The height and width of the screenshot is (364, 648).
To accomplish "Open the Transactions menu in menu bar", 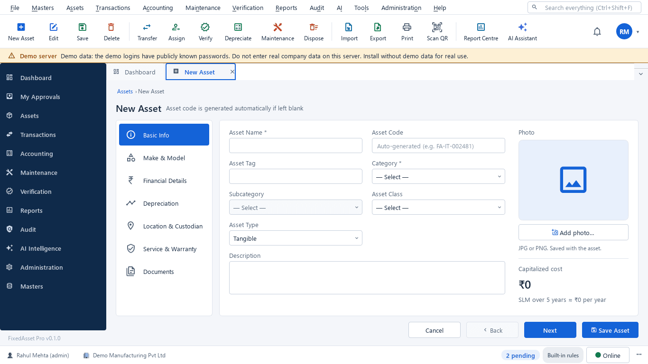I will click(113, 8).
